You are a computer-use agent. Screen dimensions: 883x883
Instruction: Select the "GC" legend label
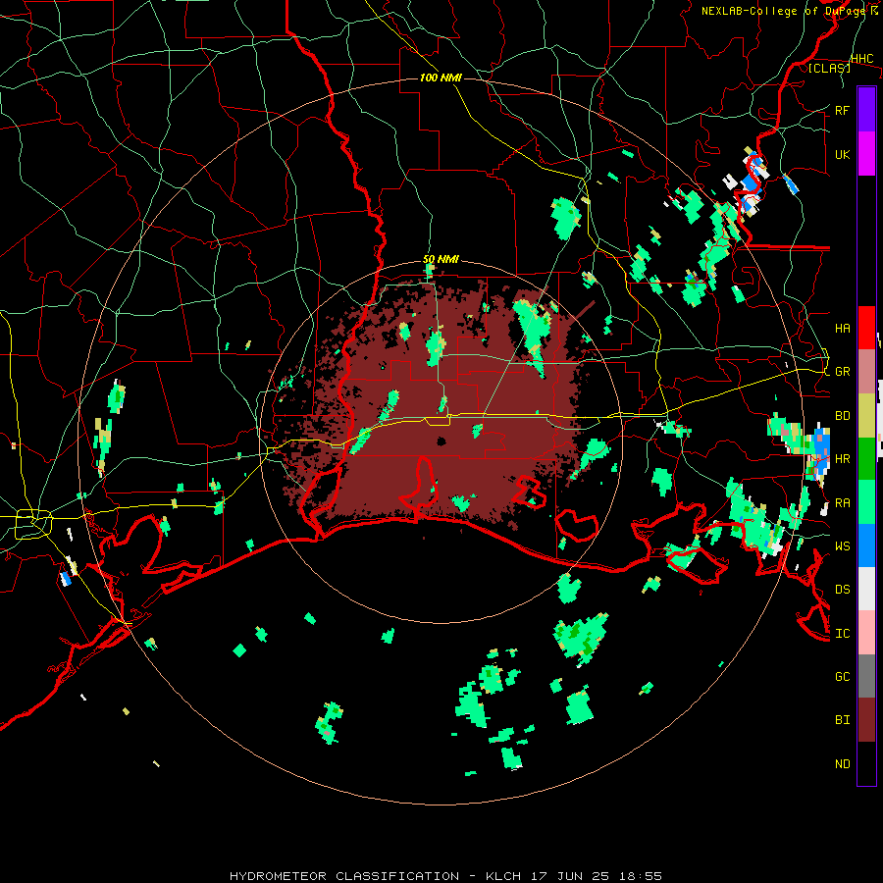842,676
